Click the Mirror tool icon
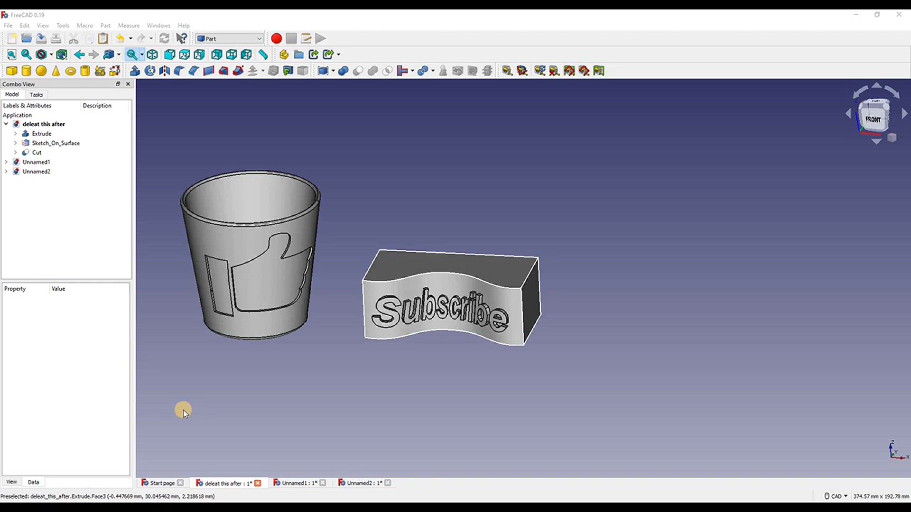This screenshot has height=512, width=911. 165,71
